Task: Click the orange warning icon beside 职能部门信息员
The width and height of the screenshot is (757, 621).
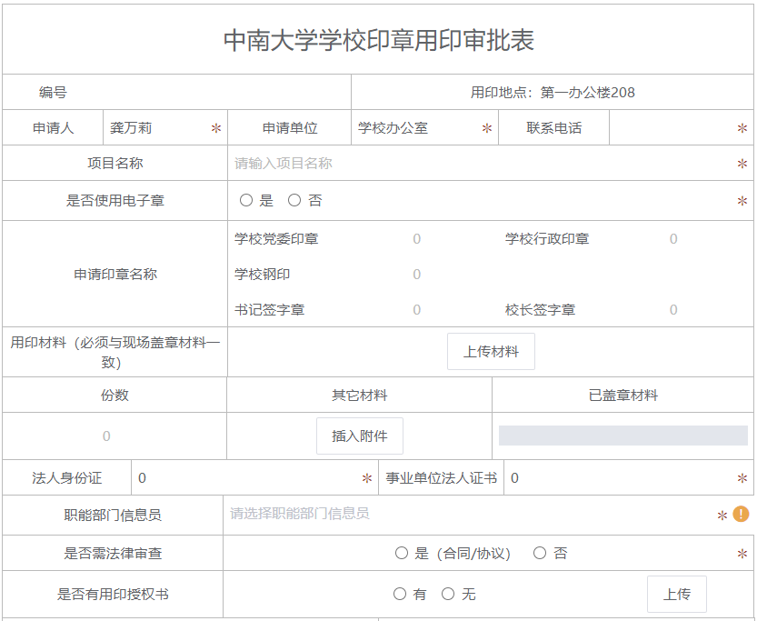Action: coord(741,514)
